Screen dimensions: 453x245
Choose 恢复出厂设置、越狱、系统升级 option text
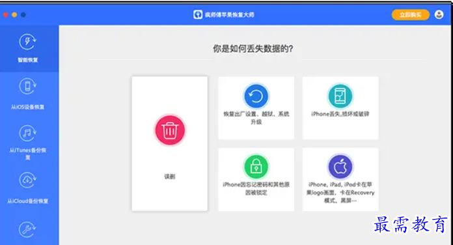[x=256, y=118]
